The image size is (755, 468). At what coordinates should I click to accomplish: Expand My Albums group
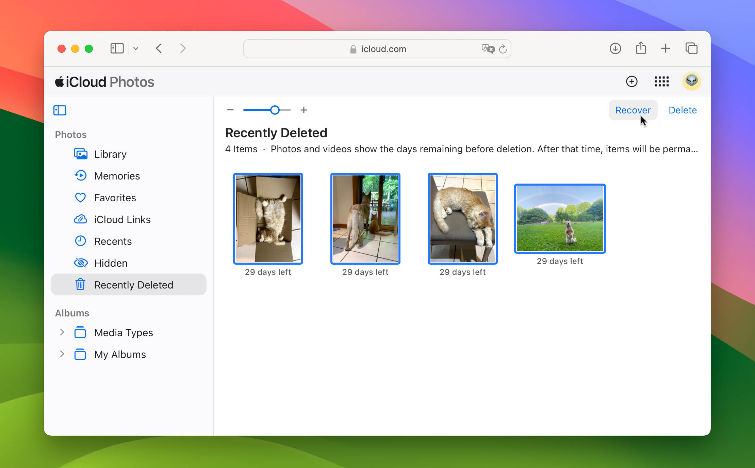(61, 355)
